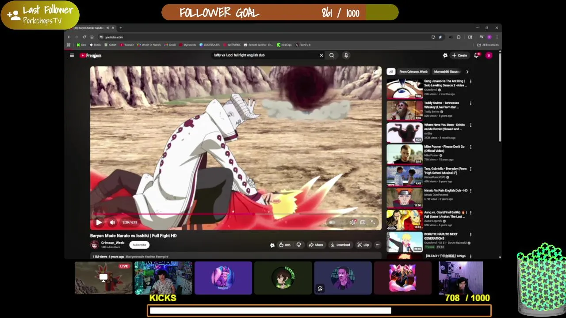Open more actions menu under the video

pos(377,245)
